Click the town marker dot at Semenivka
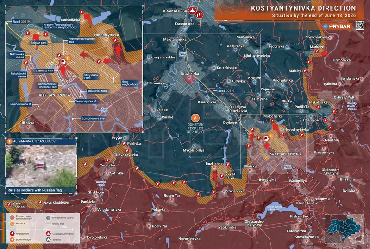The width and height of the screenshot is (370, 249). point(245,41)
